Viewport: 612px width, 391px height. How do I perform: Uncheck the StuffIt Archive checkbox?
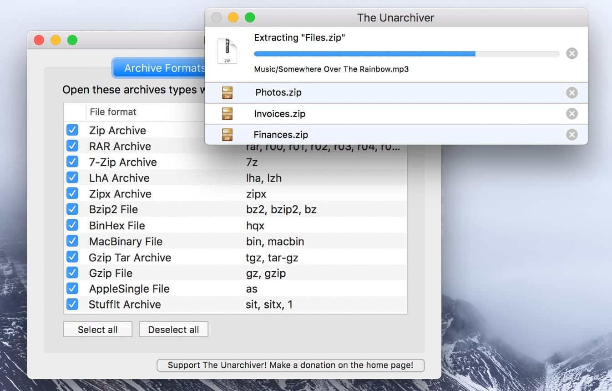tap(72, 304)
